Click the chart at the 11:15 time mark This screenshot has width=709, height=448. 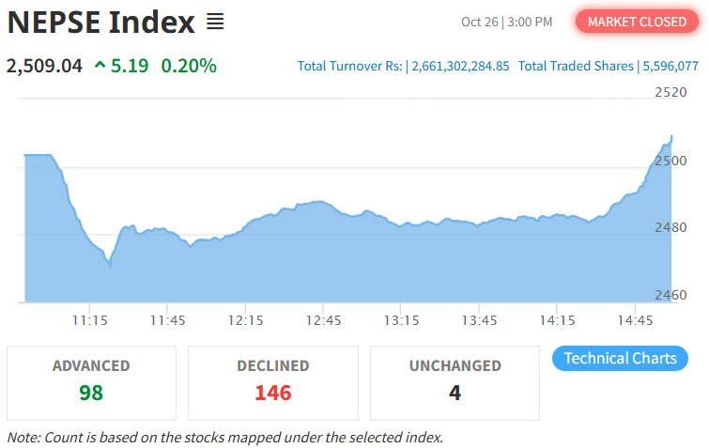(89, 272)
